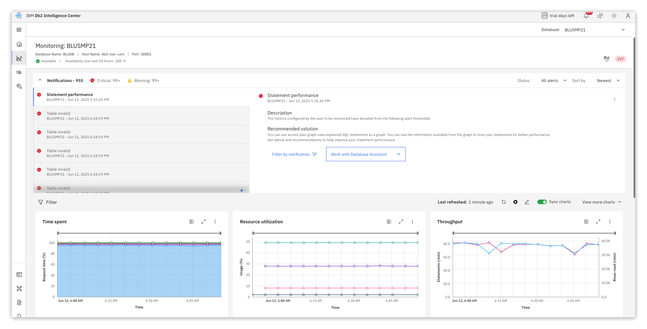
Task: Expand Resource utilization chart to full view
Action: point(401,222)
